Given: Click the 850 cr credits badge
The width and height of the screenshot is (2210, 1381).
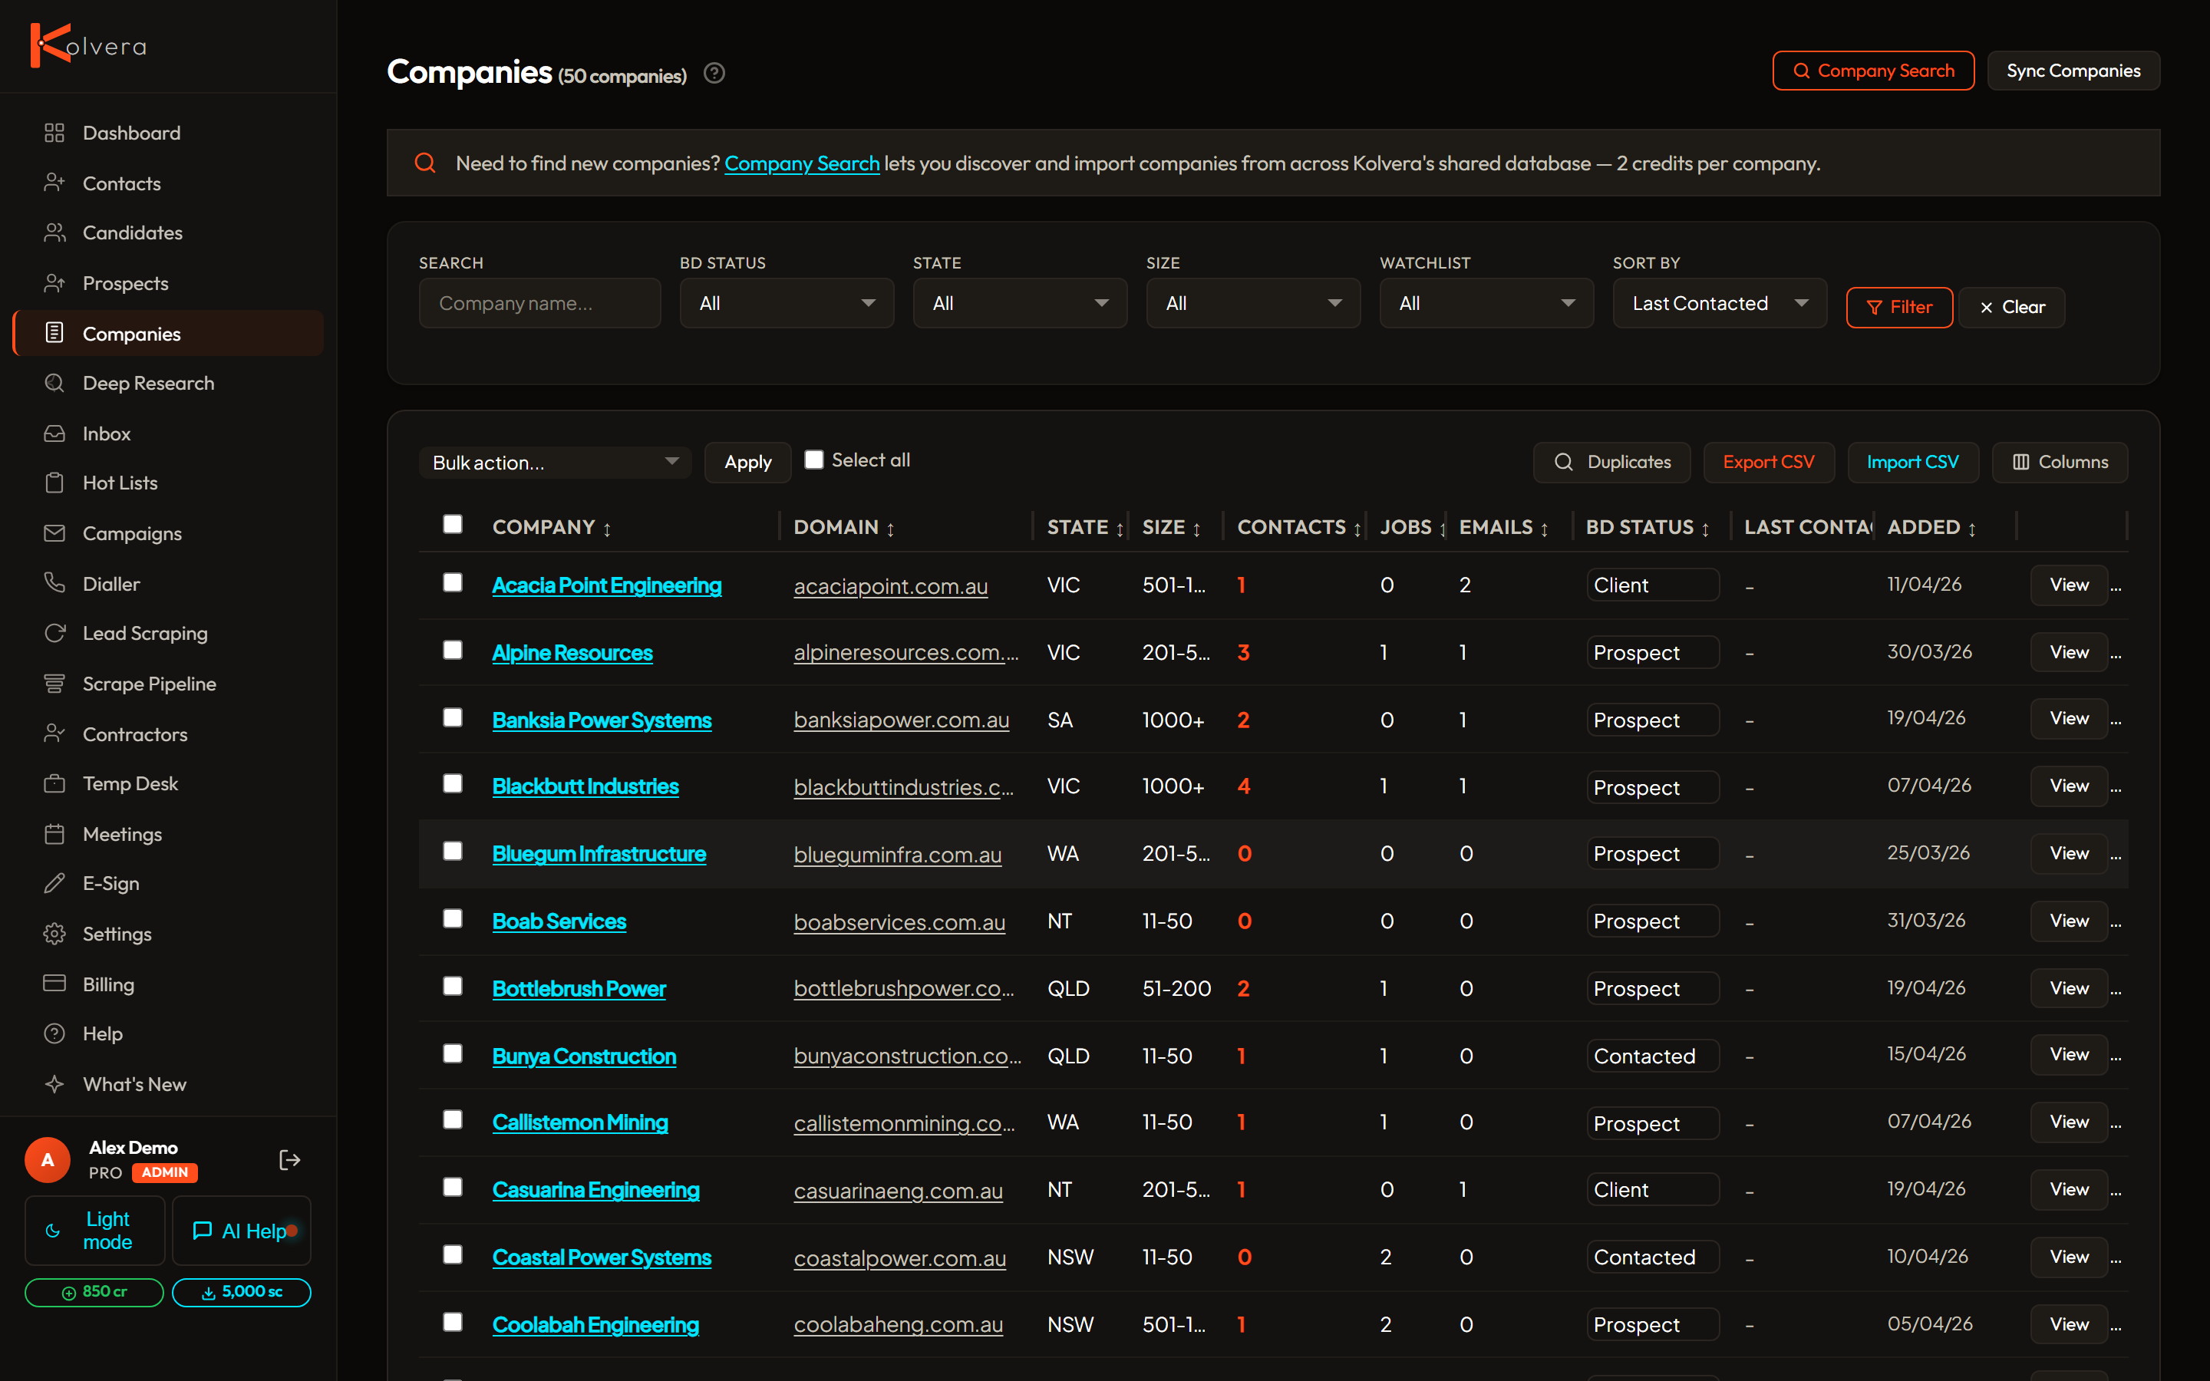Looking at the screenshot, I should tap(94, 1293).
